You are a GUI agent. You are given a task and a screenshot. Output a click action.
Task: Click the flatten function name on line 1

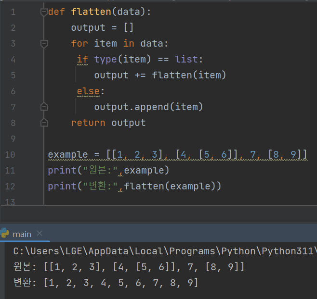coord(91,12)
